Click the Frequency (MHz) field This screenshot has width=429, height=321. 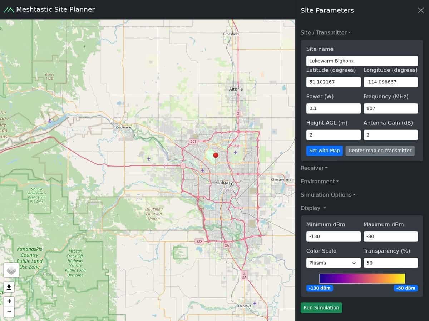pos(391,108)
